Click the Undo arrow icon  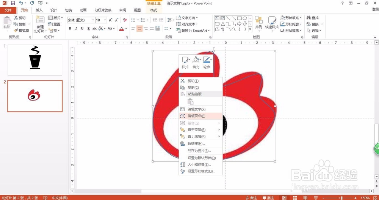[21, 3]
